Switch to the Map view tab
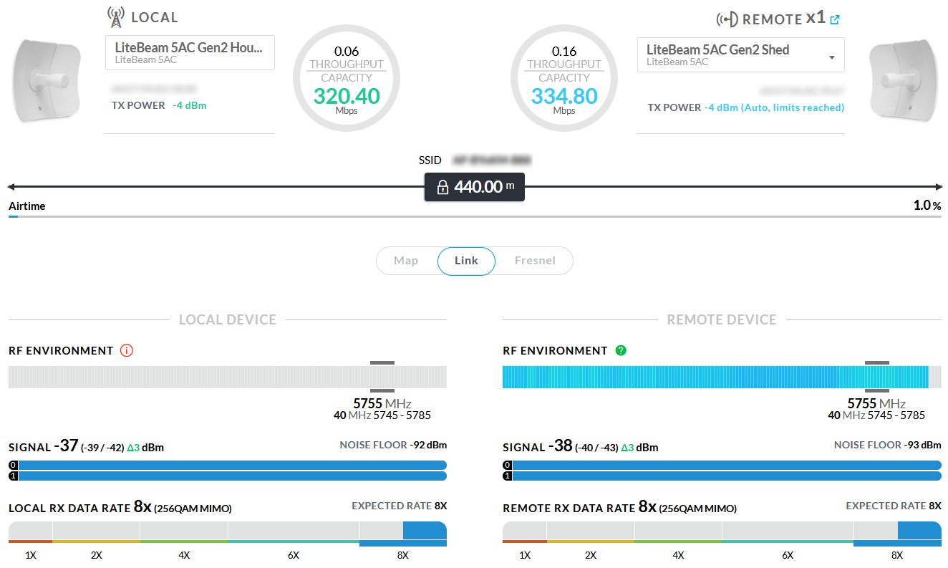The width and height of the screenshot is (948, 568). click(406, 261)
